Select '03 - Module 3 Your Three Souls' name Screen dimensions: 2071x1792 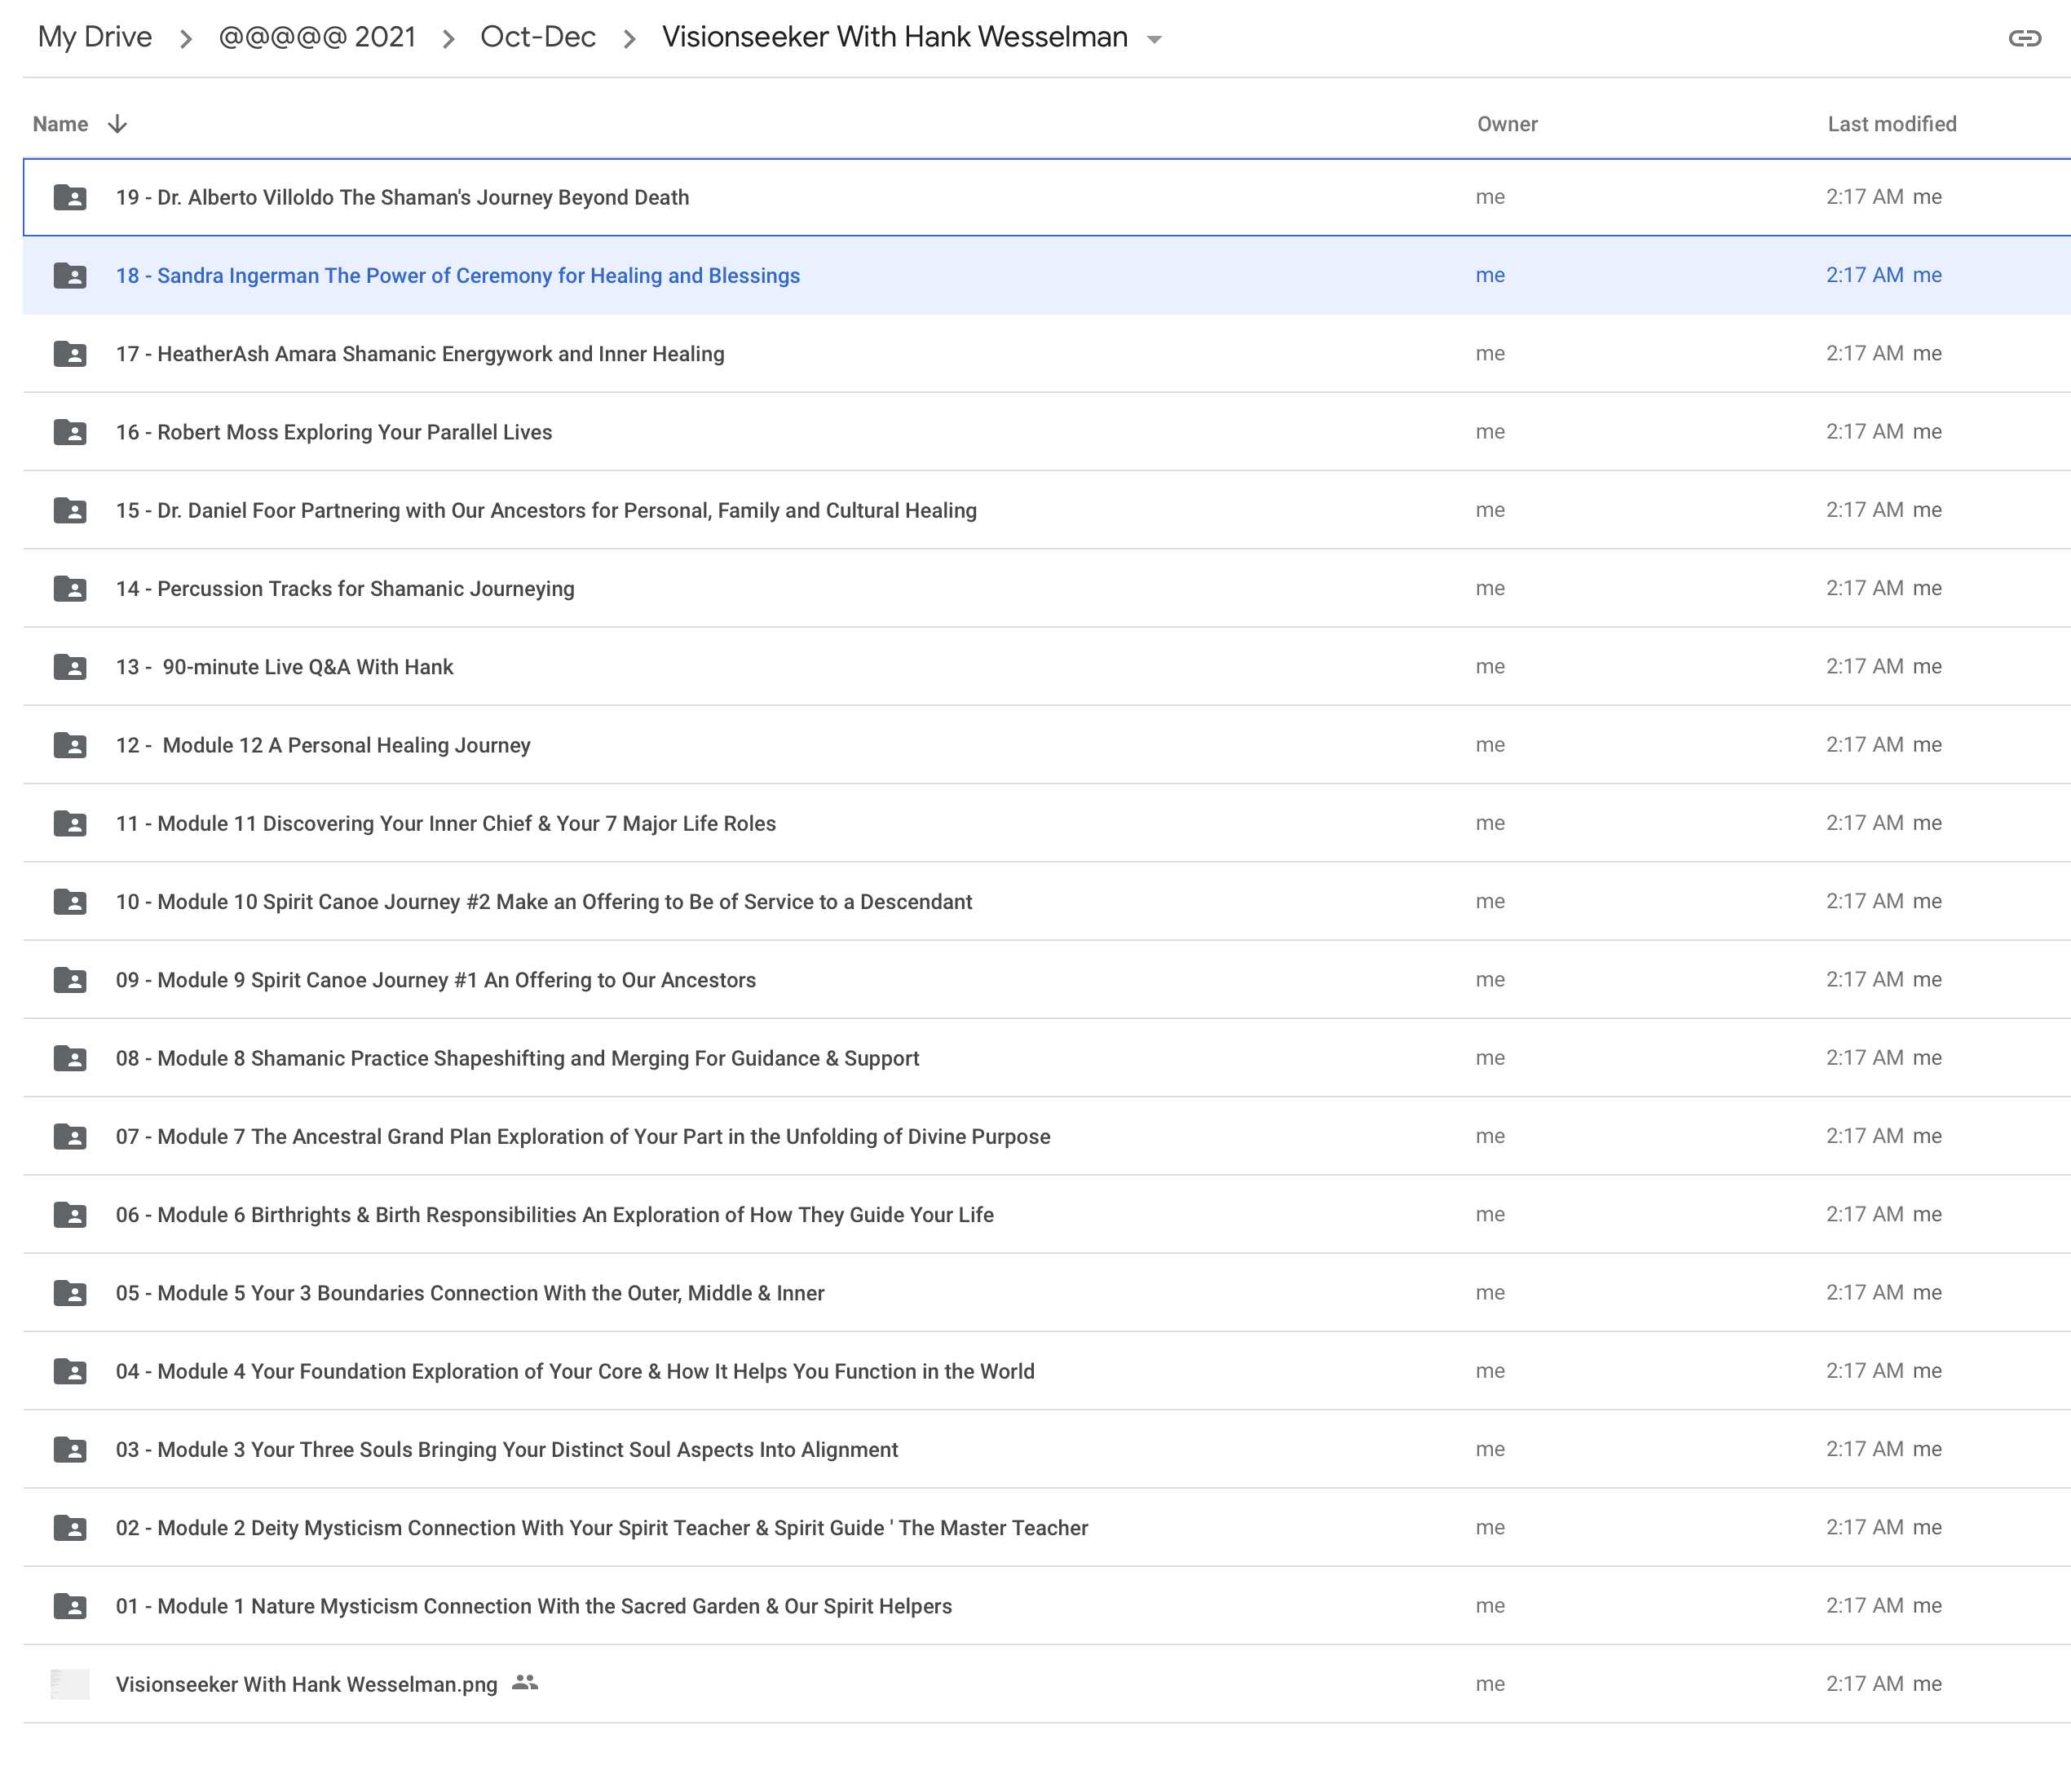tap(507, 1449)
